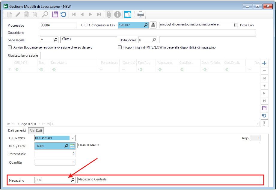Click the blue undo/refresh arrow in toolbar
This screenshot has height=190, width=276.
[x=63, y=14]
